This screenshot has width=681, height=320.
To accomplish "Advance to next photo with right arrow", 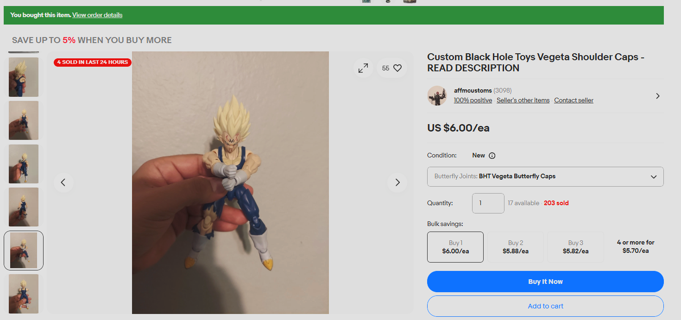I will [x=397, y=182].
